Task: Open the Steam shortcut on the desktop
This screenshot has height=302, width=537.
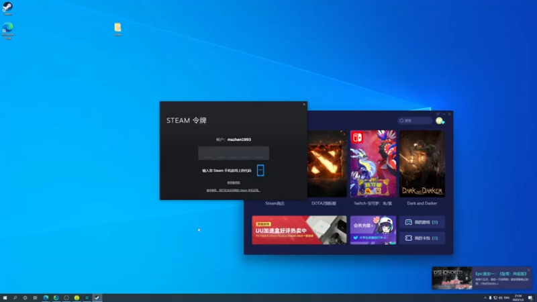Action: [7, 8]
